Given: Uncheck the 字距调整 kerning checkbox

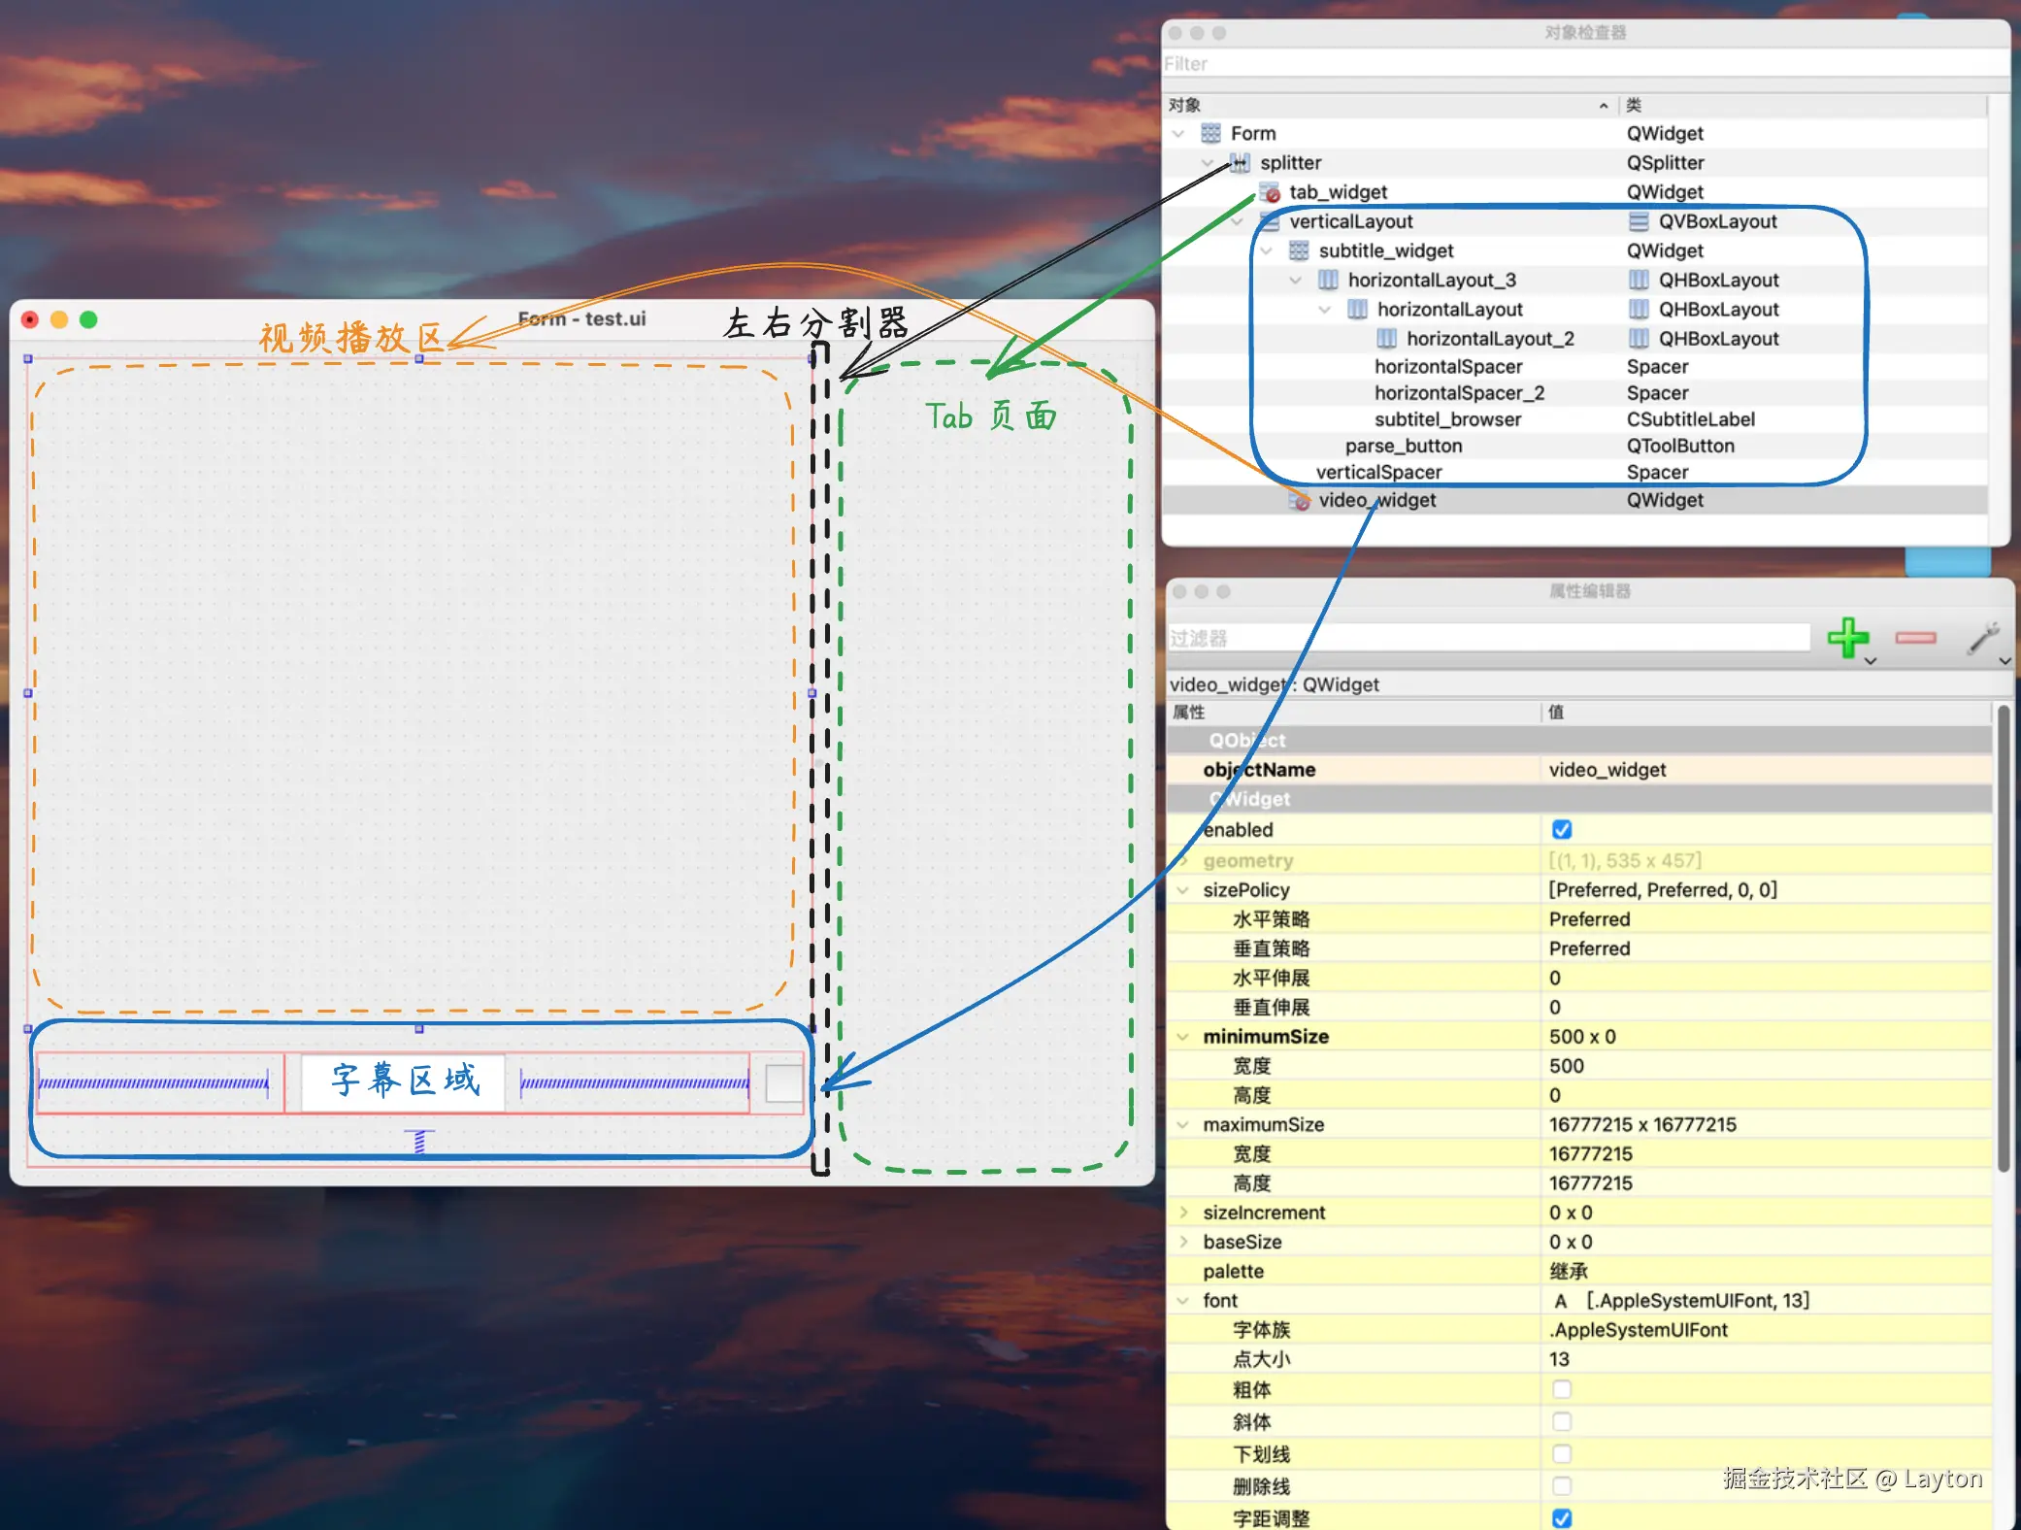Looking at the screenshot, I should click(1562, 1517).
